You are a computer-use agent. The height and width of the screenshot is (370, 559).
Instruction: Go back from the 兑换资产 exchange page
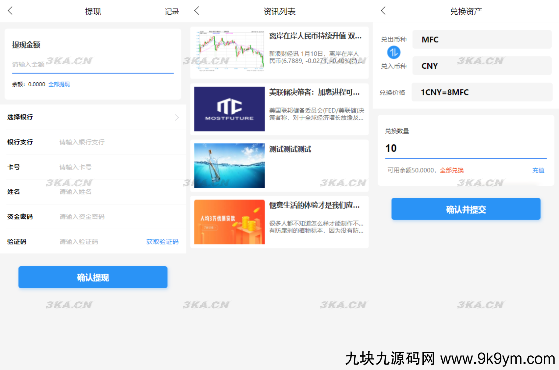tap(383, 11)
